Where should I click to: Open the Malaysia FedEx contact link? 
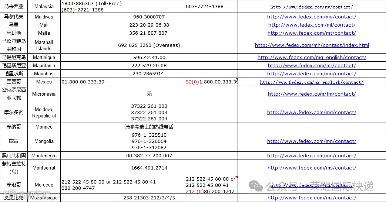pos(312,7)
